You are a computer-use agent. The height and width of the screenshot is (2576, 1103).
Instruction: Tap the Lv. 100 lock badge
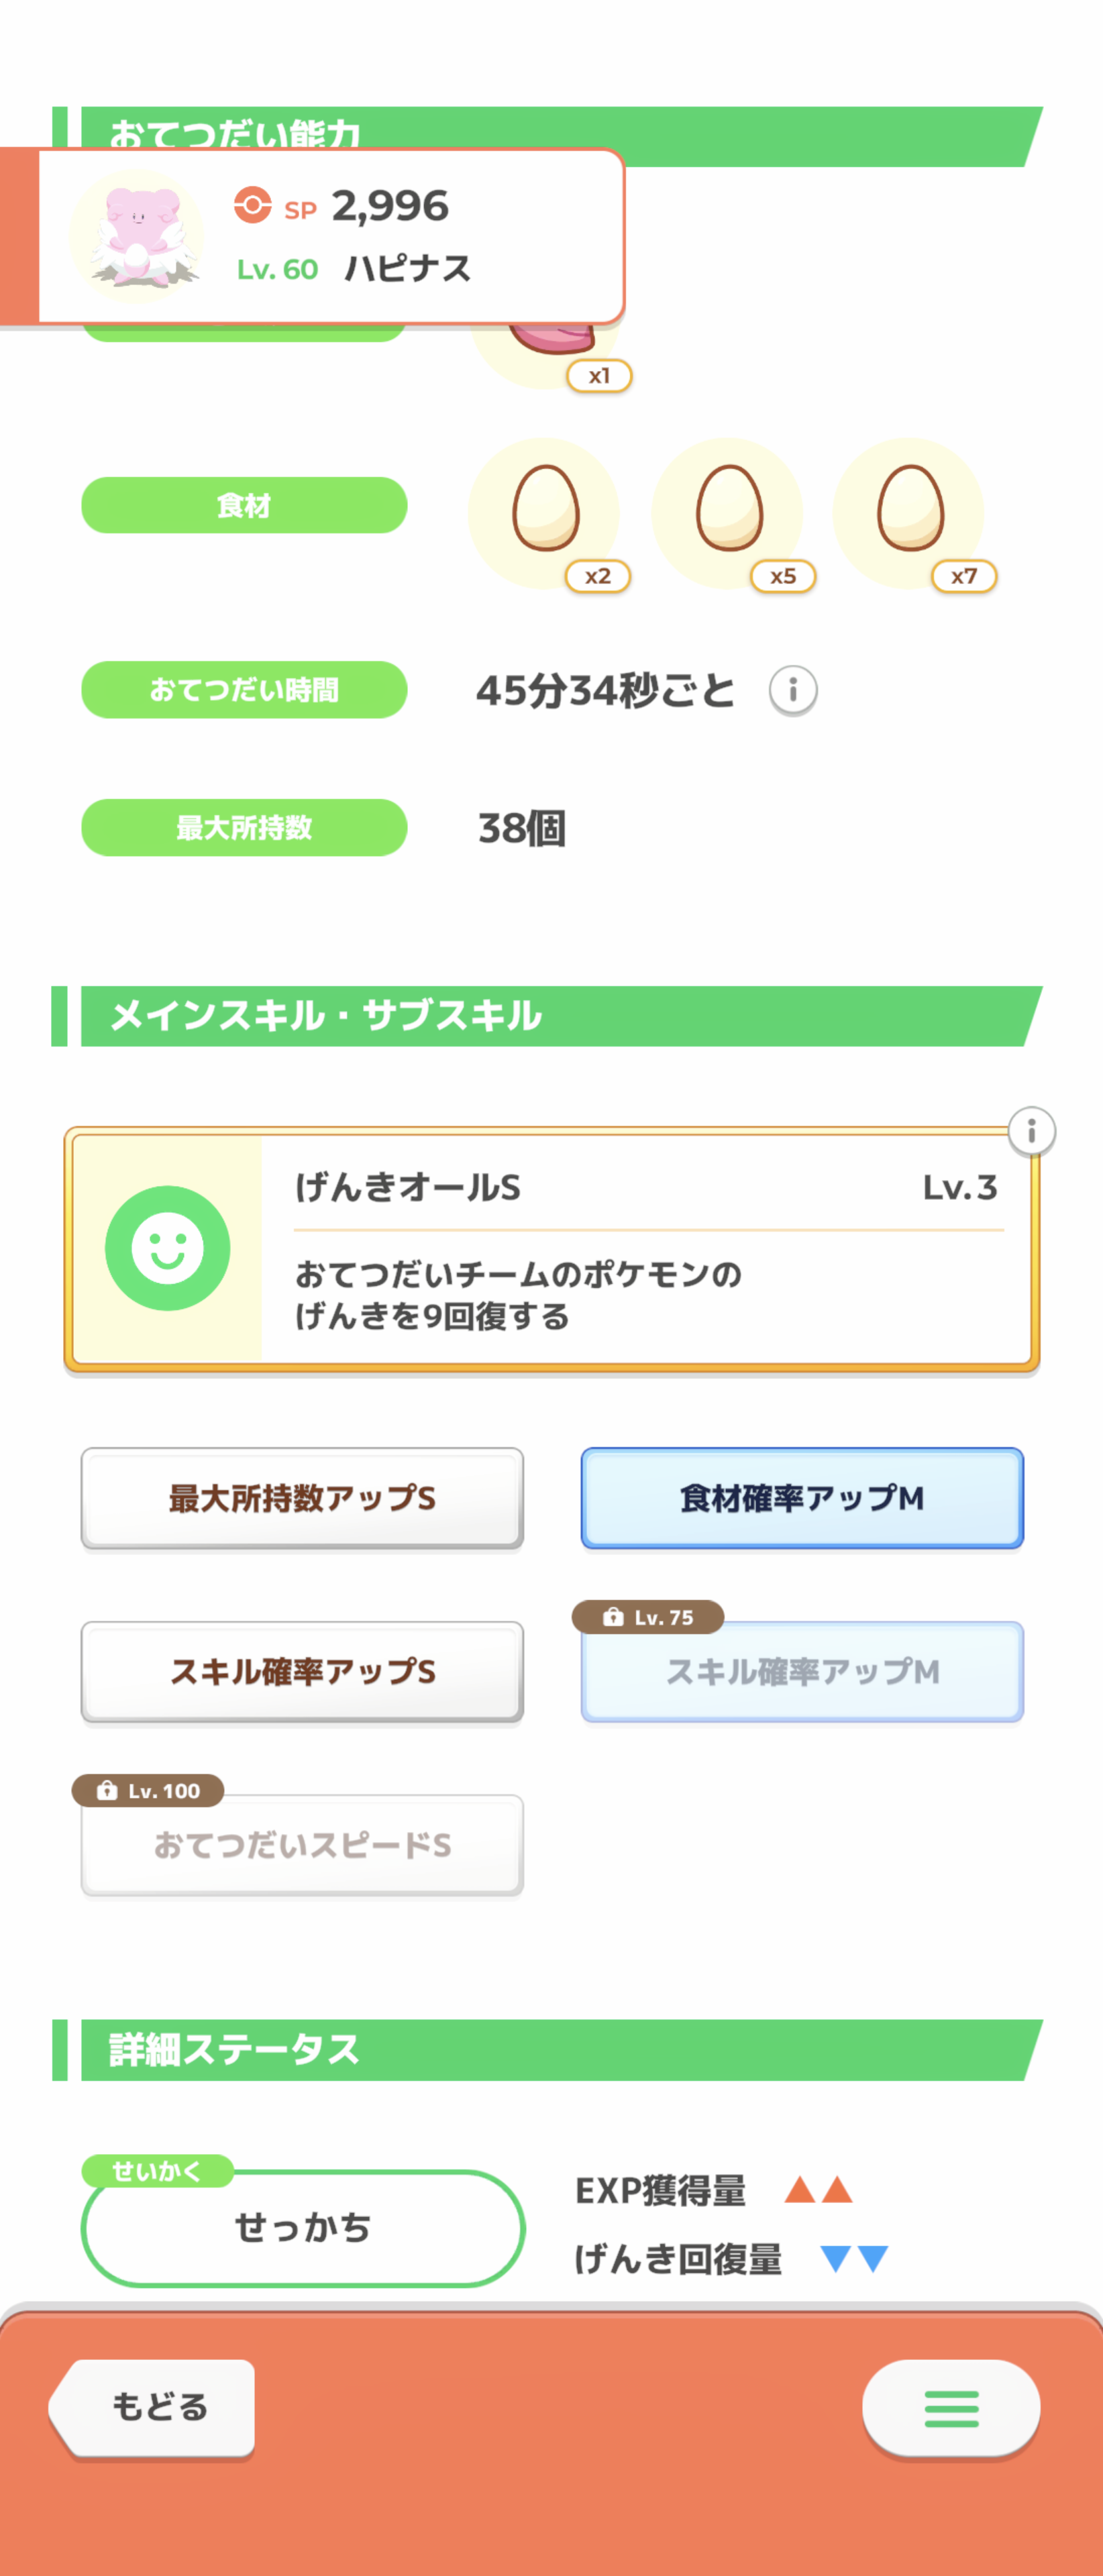[x=148, y=1790]
